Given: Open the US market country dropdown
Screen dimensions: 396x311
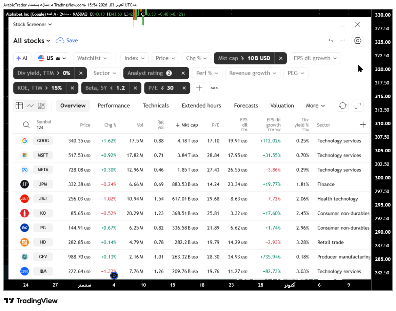Looking at the screenshot, I should (52, 58).
